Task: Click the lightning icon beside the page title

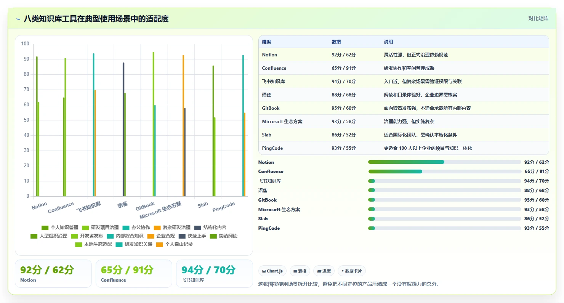Action: pos(18,19)
